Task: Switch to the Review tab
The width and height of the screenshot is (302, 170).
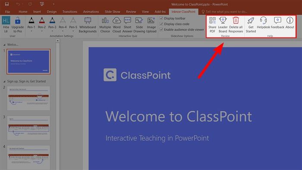Action: (x=131, y=12)
